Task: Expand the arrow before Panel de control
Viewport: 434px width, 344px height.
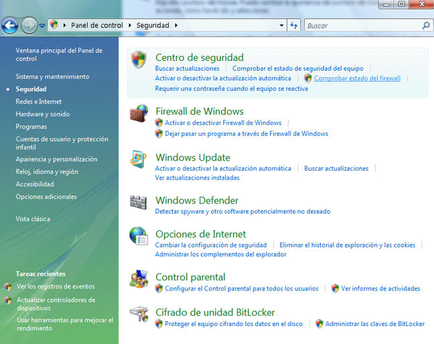Action: pos(64,25)
